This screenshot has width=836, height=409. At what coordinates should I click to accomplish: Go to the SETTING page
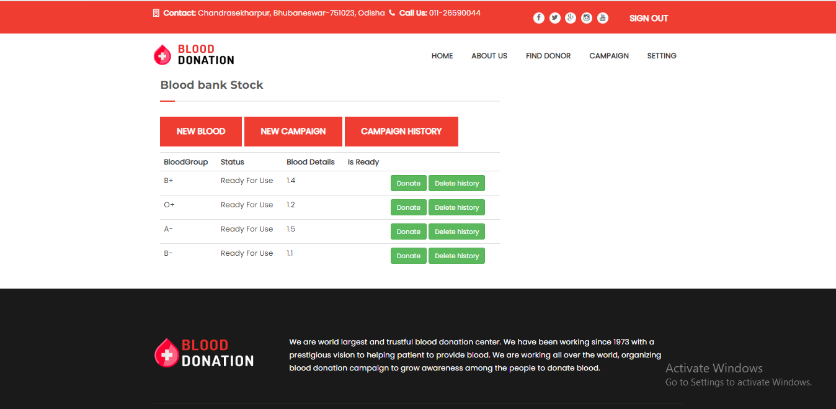click(661, 56)
